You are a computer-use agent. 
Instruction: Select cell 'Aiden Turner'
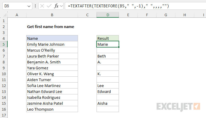point(52,80)
